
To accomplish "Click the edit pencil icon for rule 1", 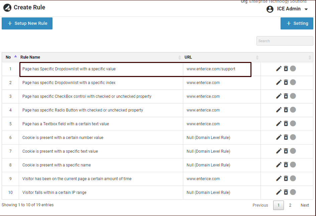I will 279,69.
